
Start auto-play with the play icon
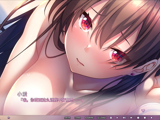pos(117,118)
